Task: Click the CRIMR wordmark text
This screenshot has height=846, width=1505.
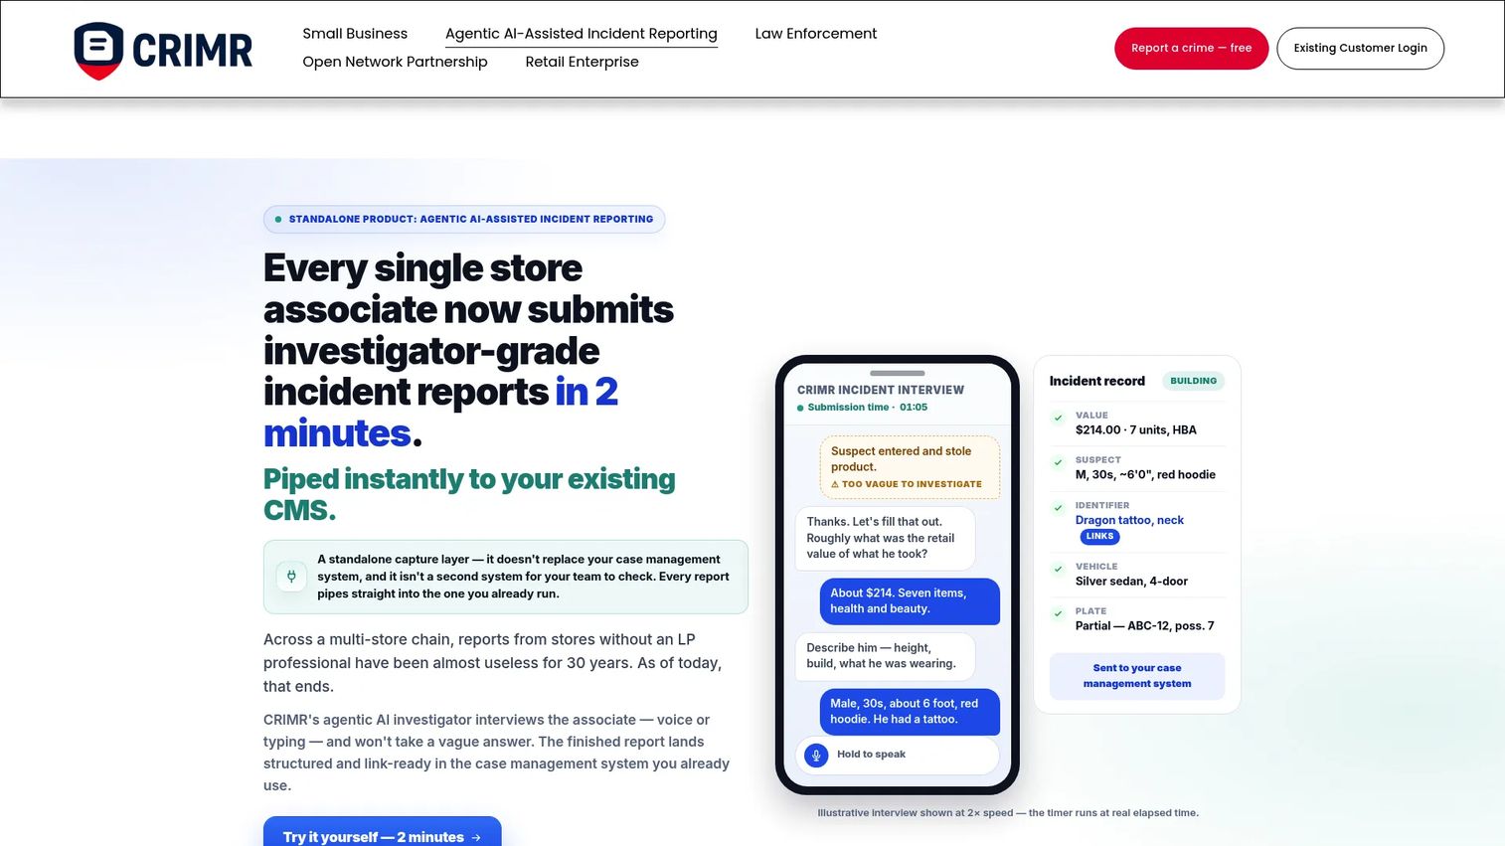Action: pyautogui.click(x=193, y=50)
